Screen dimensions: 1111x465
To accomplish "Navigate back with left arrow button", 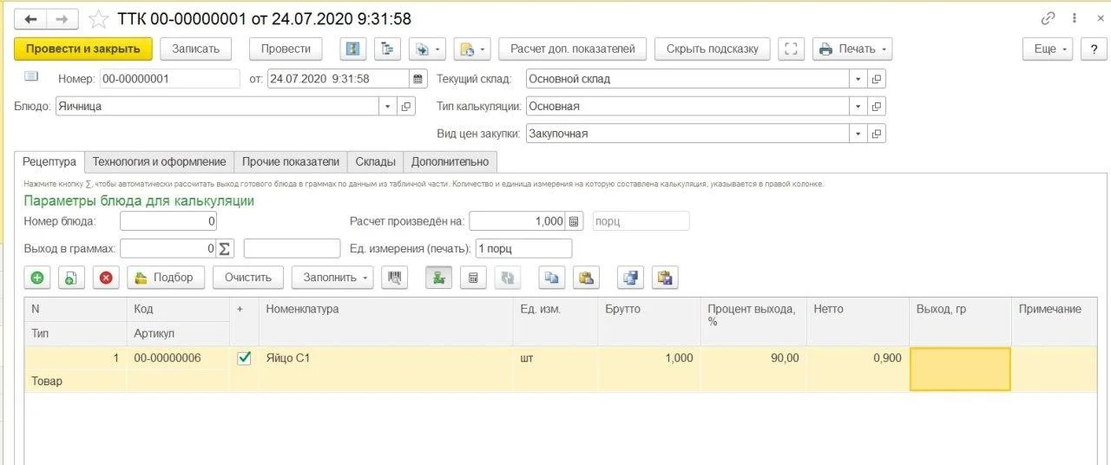I will tap(31, 19).
